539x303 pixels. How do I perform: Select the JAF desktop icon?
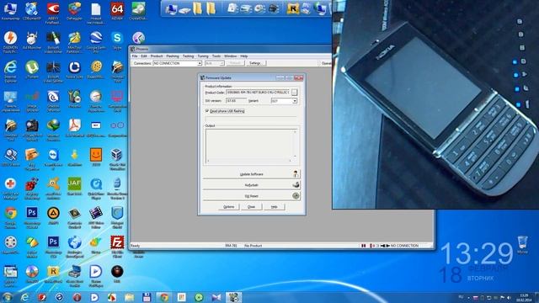[x=75, y=187]
